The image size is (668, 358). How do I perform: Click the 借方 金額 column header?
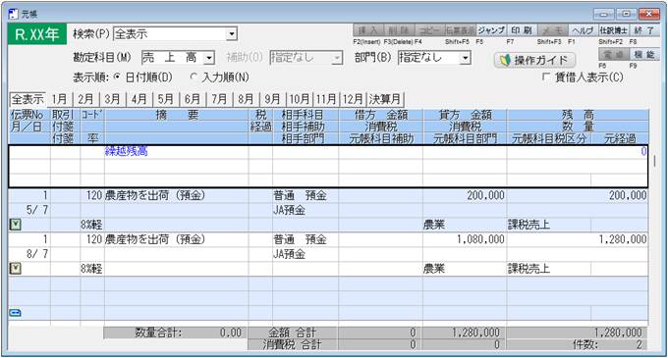381,115
